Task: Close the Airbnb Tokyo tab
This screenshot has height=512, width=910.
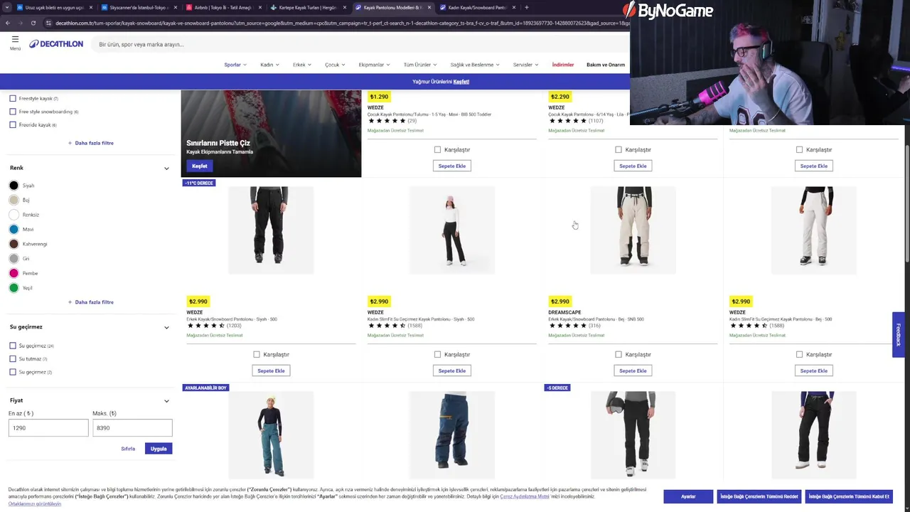Action: point(262,7)
